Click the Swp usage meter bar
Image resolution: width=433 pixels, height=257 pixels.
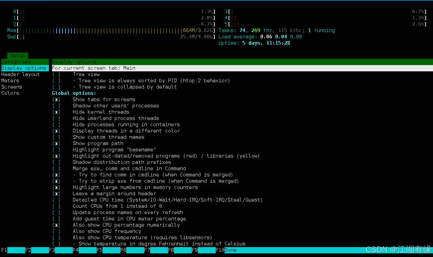(x=111, y=37)
